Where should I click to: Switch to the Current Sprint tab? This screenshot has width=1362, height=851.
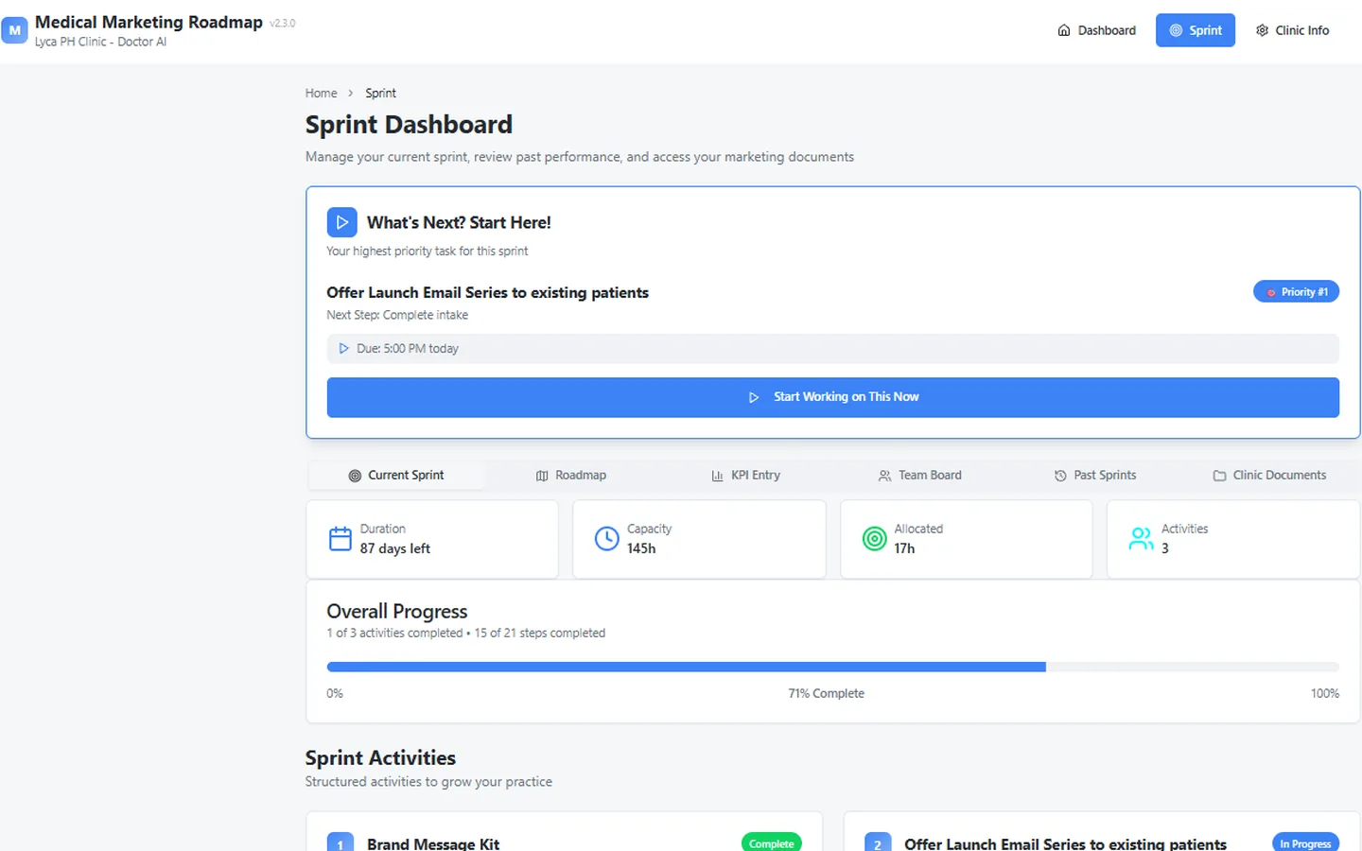396,476
